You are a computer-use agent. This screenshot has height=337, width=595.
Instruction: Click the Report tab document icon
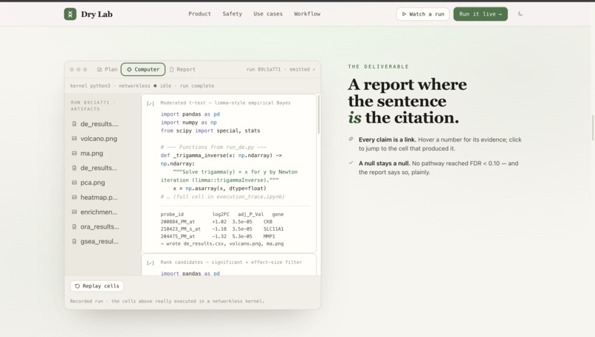tap(171, 69)
